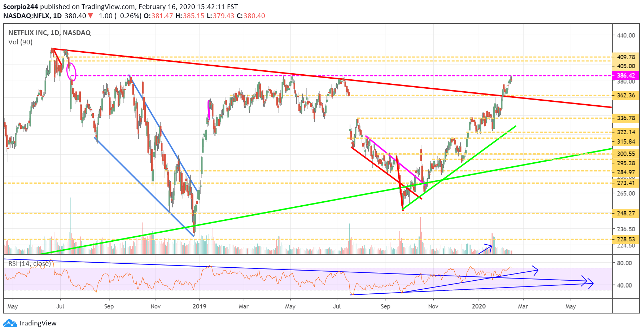Viewport: 643px width, 333px height.
Task: Click the RSI (14, close) indicator label
Action: [29, 264]
